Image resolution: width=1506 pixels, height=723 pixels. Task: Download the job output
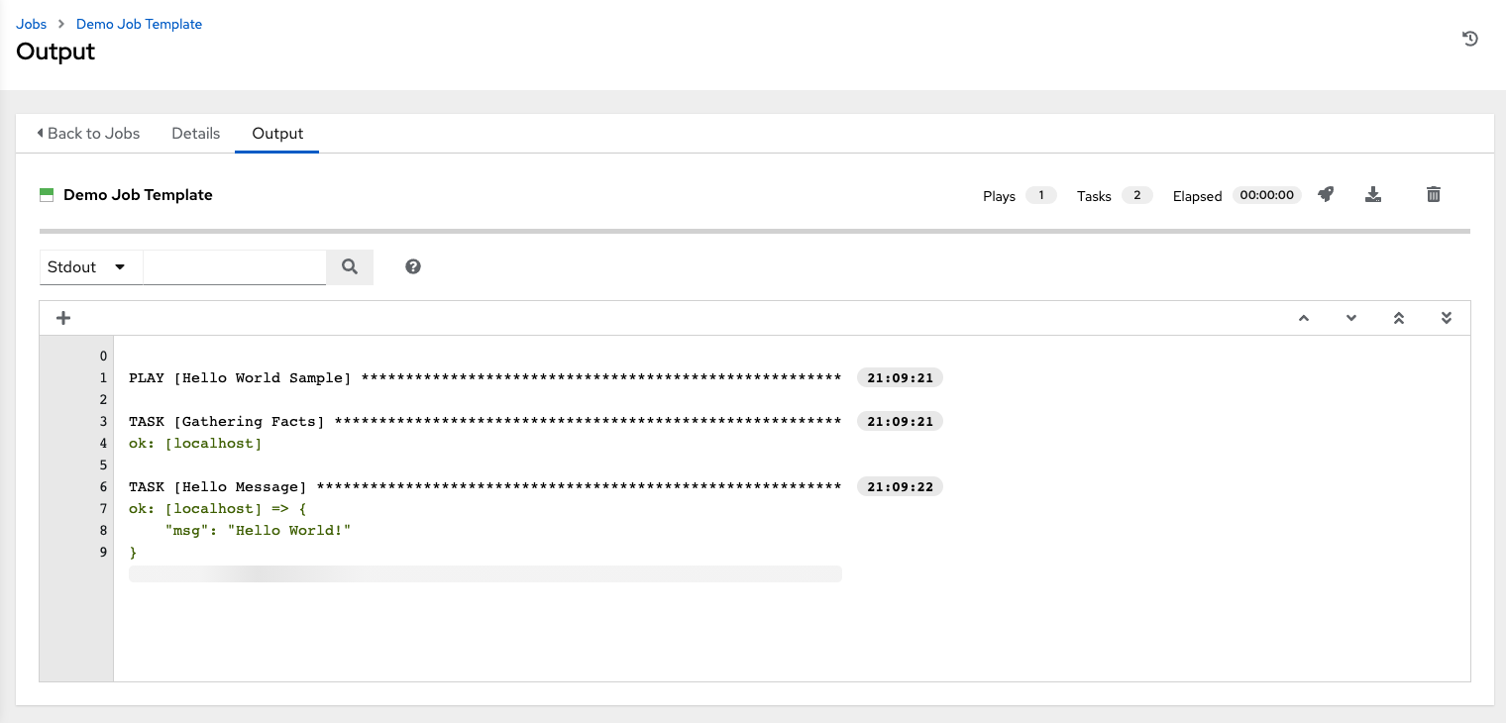(1373, 195)
